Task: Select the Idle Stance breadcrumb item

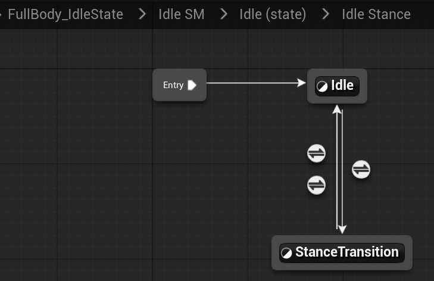Action: [x=376, y=14]
